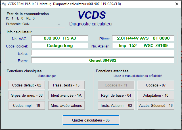
Task: Start Tests. Actionn. - 03 output tests
Action: [116, 105]
